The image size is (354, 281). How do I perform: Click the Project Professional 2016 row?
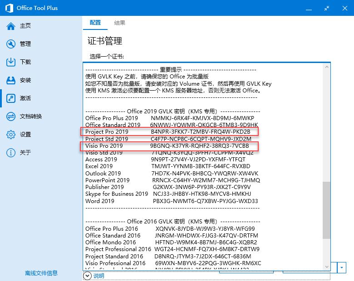pos(172,249)
